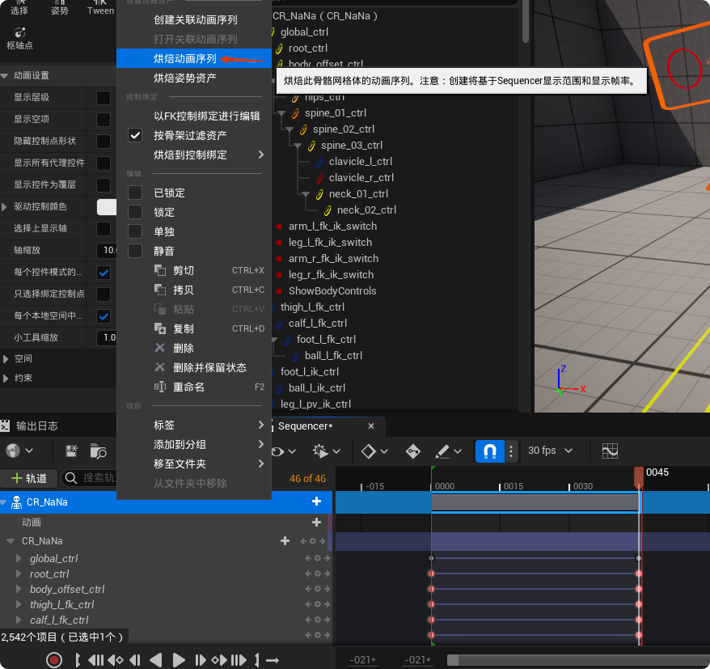The width and height of the screenshot is (710, 669).
Task: Switch to the Sequencer tab
Action: (306, 426)
